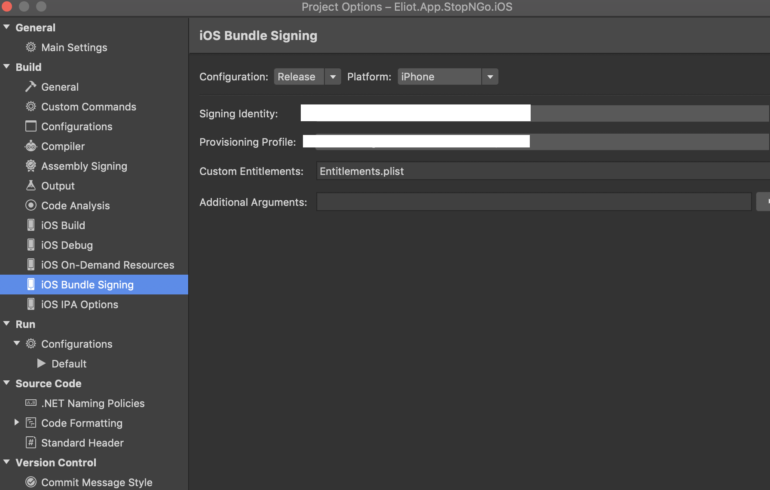Click the iOS Debug phone icon
This screenshot has width=770, height=490.
31,245
